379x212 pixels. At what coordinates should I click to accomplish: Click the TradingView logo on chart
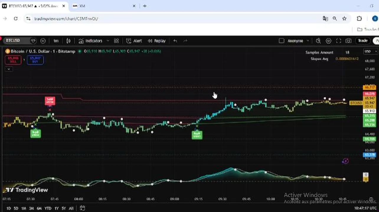pos(27,190)
